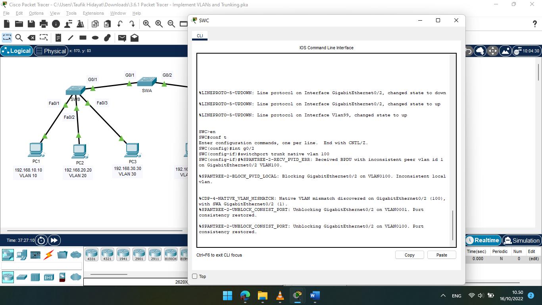Select Components category
The height and width of the screenshot is (305, 542).
click(x=35, y=255)
